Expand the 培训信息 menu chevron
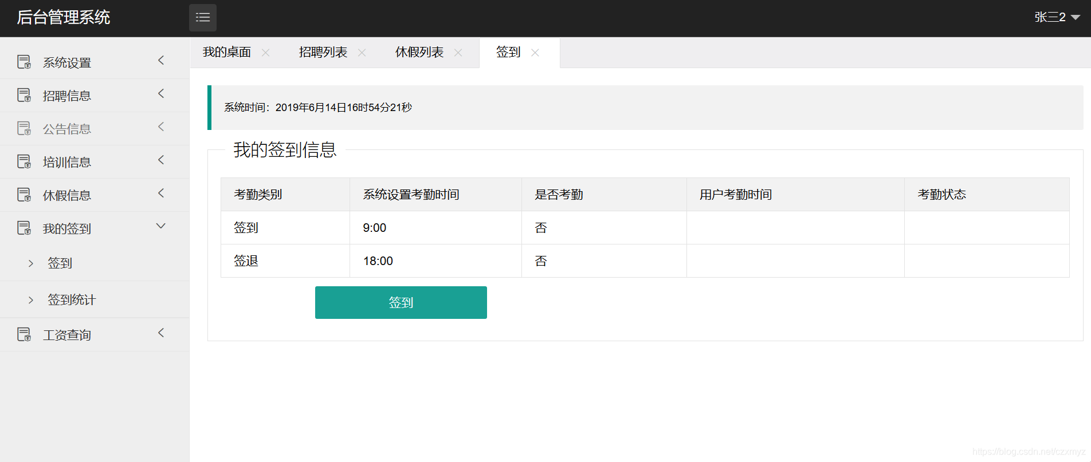 click(x=161, y=160)
